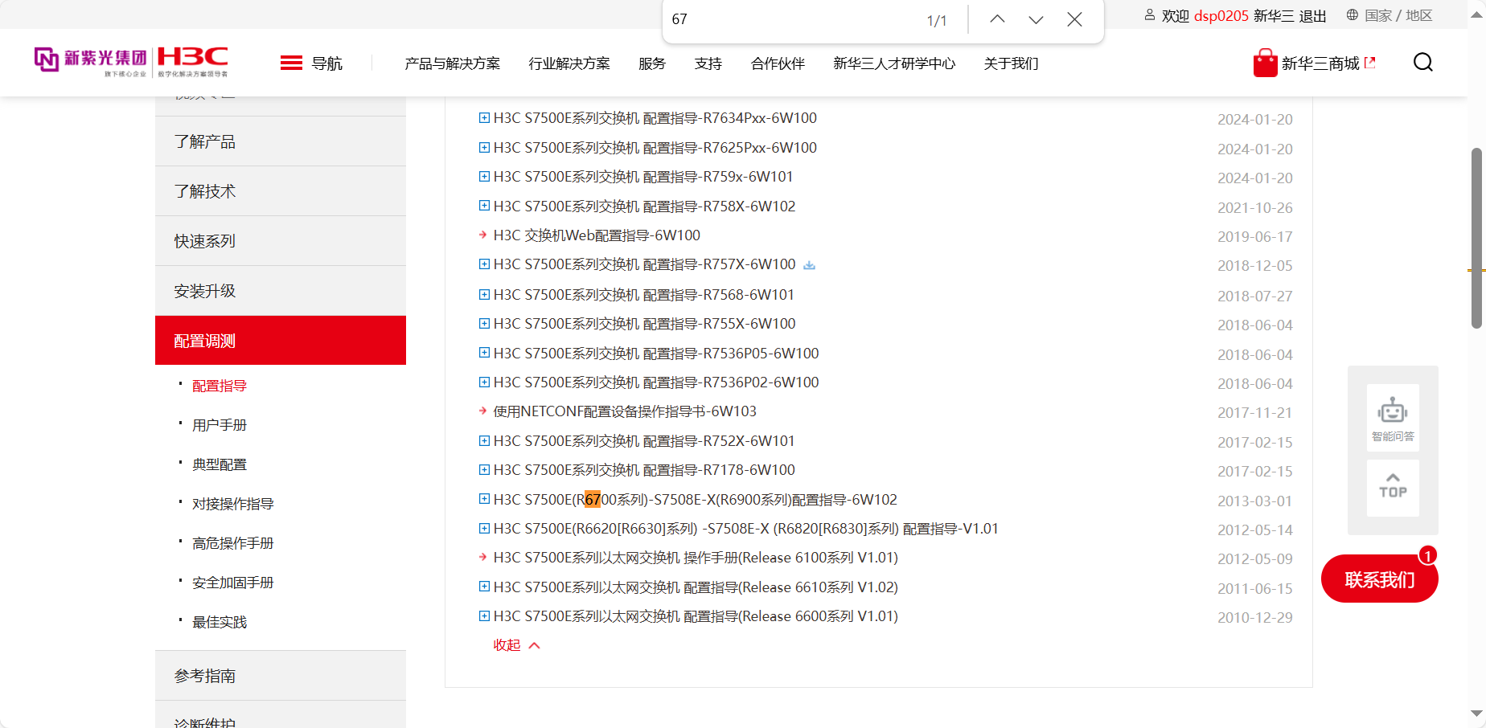Click the H3C logo in header
This screenshot has height=728, width=1486.
[193, 61]
